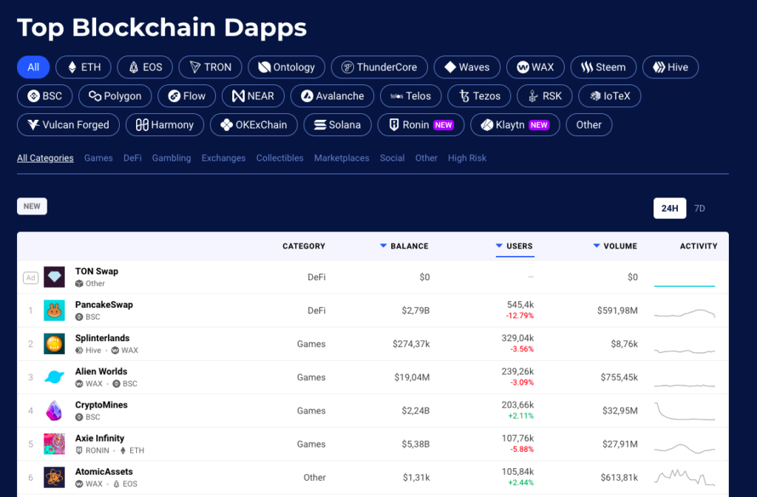This screenshot has height=497, width=757.
Task: Switch to the 7D time range
Action: (x=699, y=209)
